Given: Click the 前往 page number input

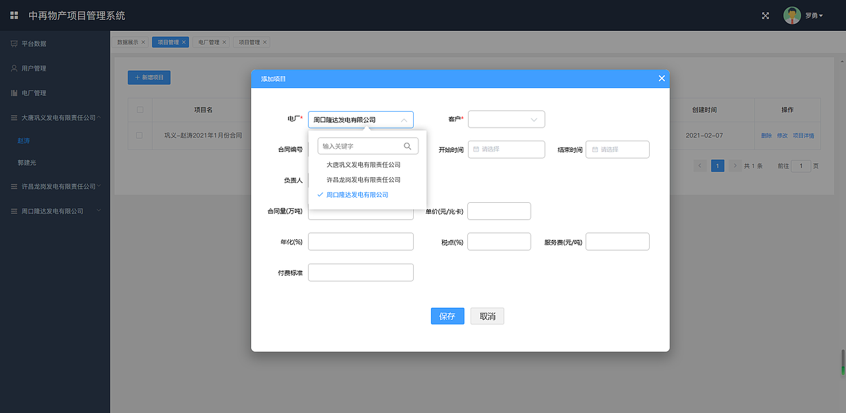Looking at the screenshot, I should [801, 166].
